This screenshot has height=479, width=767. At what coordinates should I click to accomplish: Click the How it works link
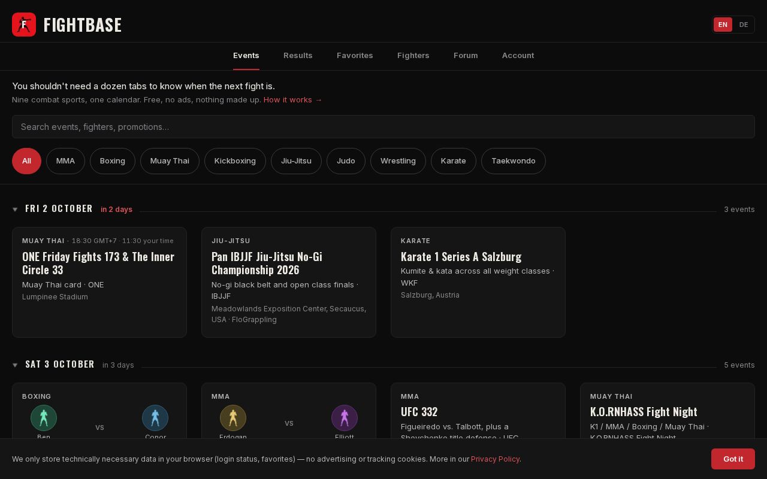pyautogui.click(x=293, y=100)
